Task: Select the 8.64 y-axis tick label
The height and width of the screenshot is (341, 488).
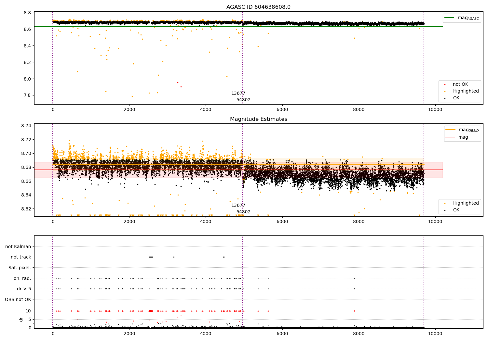Action: point(26,195)
